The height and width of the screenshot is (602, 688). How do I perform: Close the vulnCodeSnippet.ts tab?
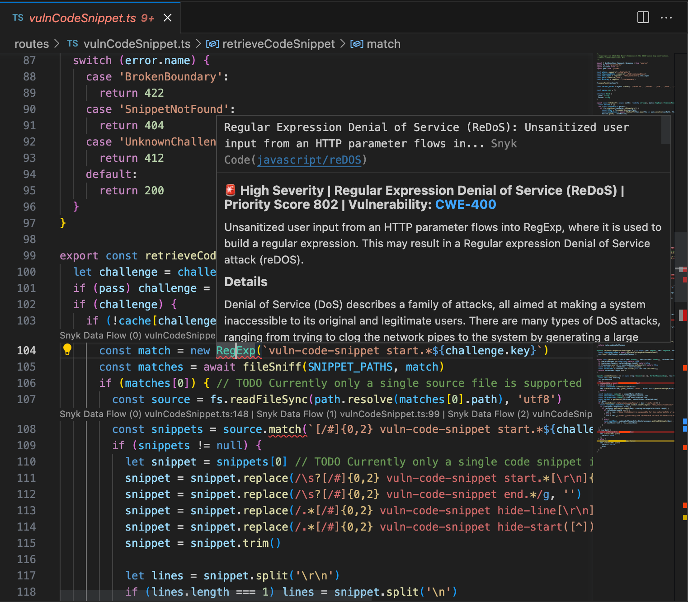click(167, 18)
